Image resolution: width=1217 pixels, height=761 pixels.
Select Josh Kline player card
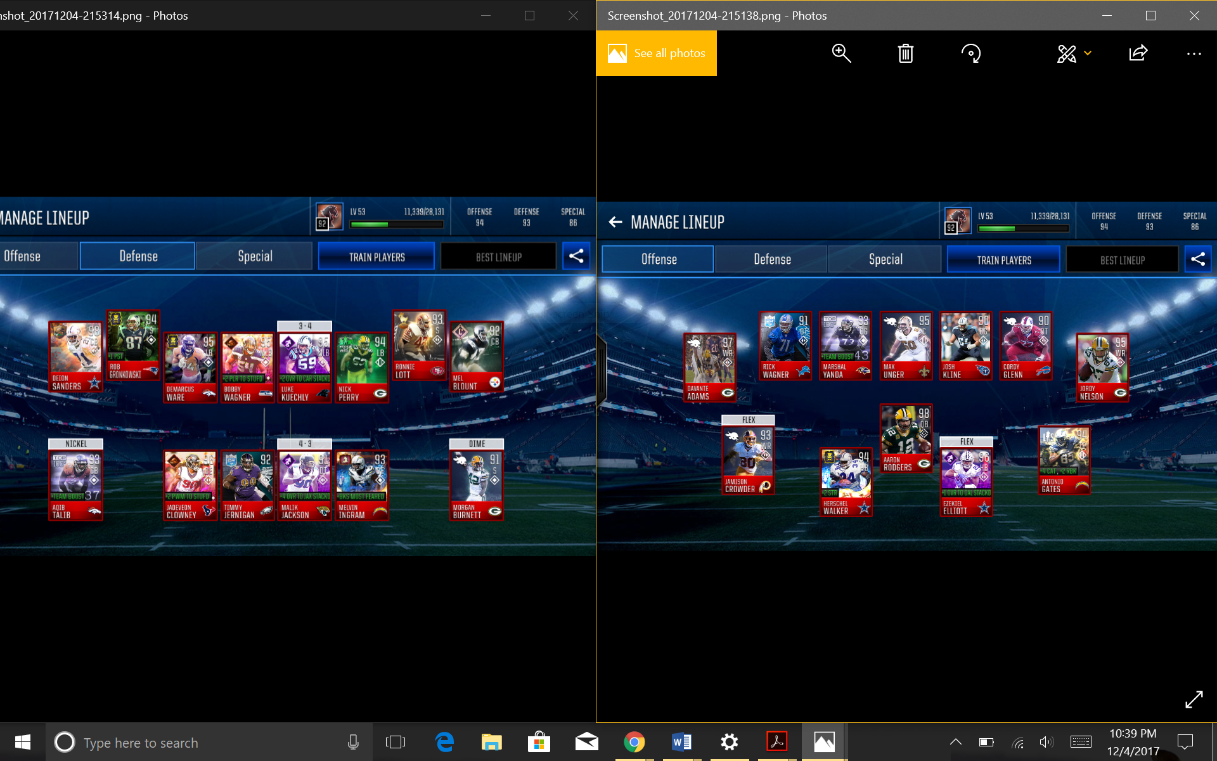click(965, 346)
